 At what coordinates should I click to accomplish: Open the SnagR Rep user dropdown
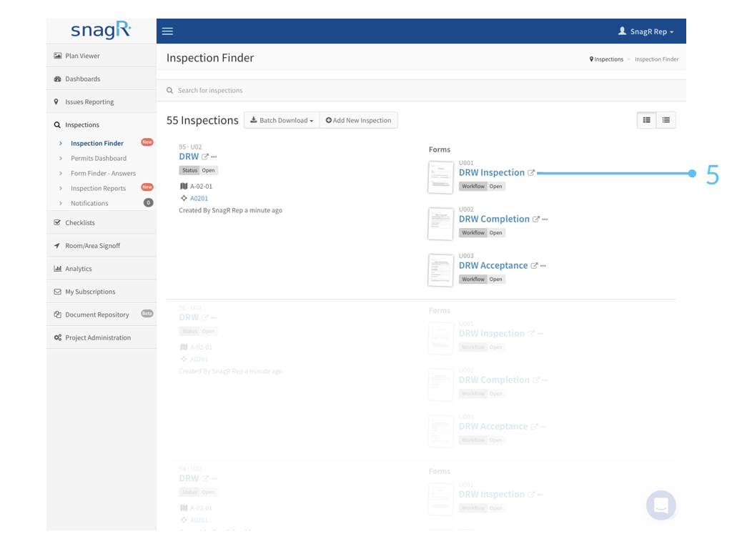[646, 31]
